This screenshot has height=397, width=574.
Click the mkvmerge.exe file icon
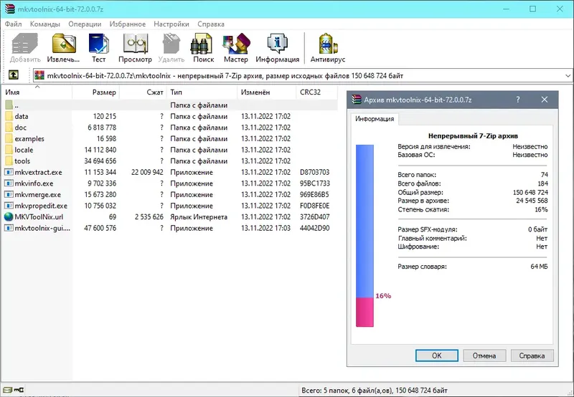click(9, 194)
